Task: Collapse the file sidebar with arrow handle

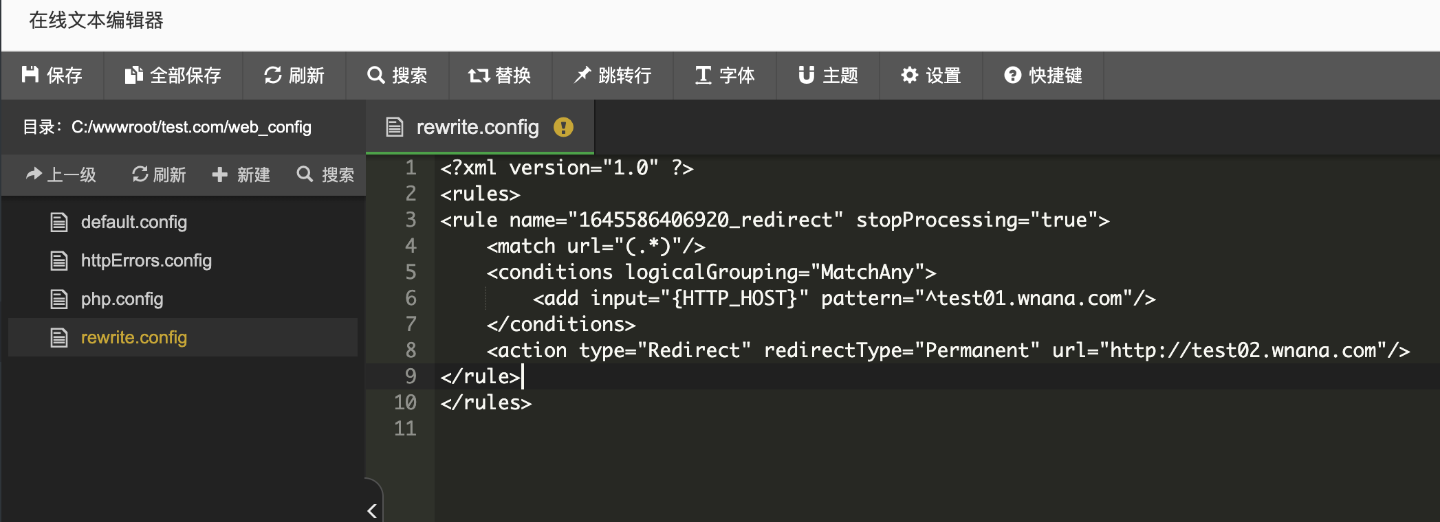Action: coord(373,510)
